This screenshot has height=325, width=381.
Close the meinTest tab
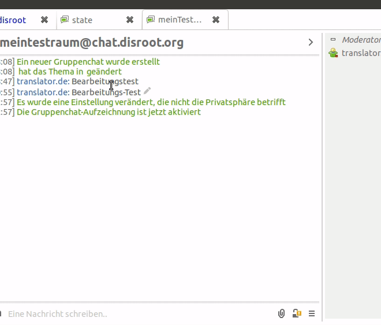216,20
